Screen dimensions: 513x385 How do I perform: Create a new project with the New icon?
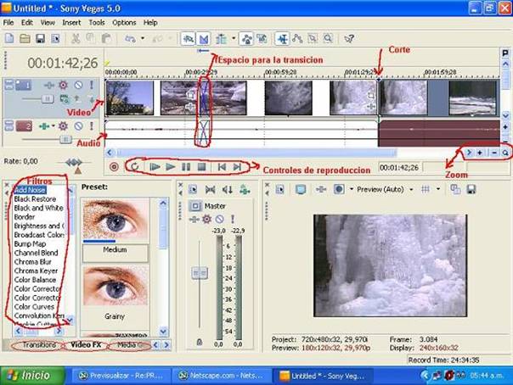click(9, 39)
